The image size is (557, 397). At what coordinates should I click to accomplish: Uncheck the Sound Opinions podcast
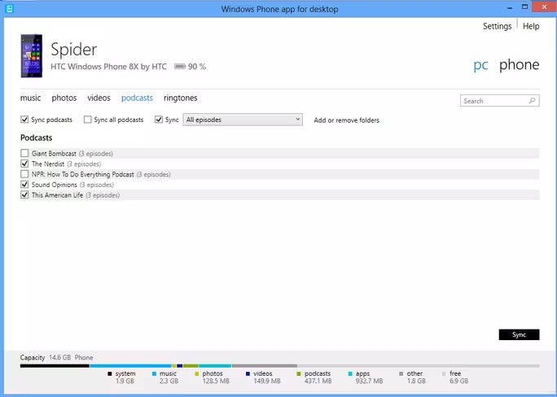24,185
